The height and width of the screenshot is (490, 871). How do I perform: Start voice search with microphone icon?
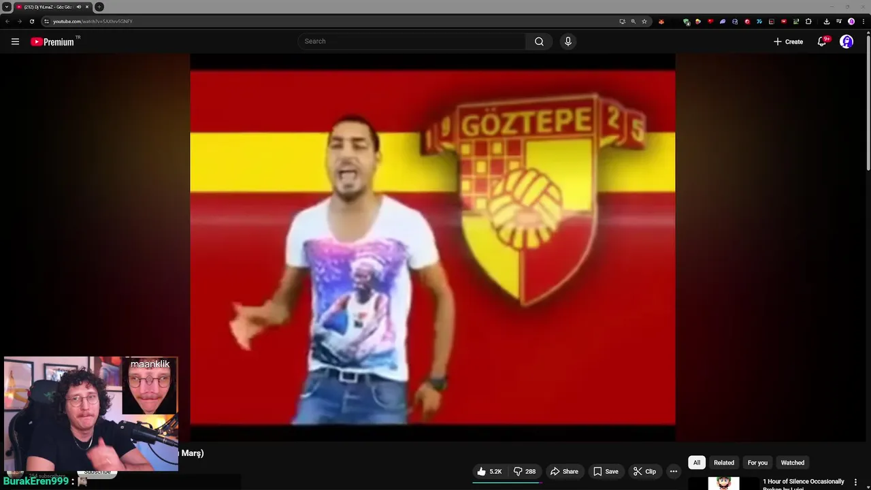coord(568,42)
